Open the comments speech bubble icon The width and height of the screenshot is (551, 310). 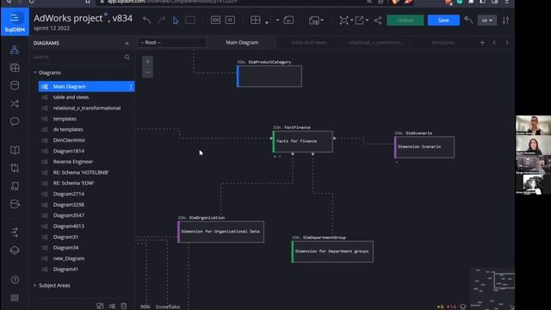point(15,121)
